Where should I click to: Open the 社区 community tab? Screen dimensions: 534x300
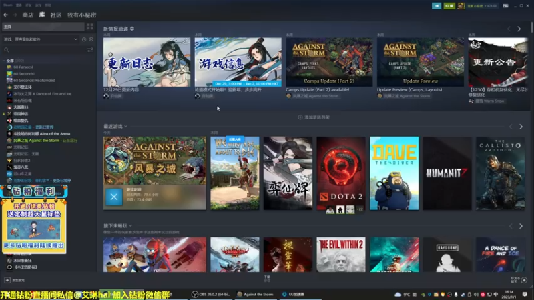[x=56, y=15]
